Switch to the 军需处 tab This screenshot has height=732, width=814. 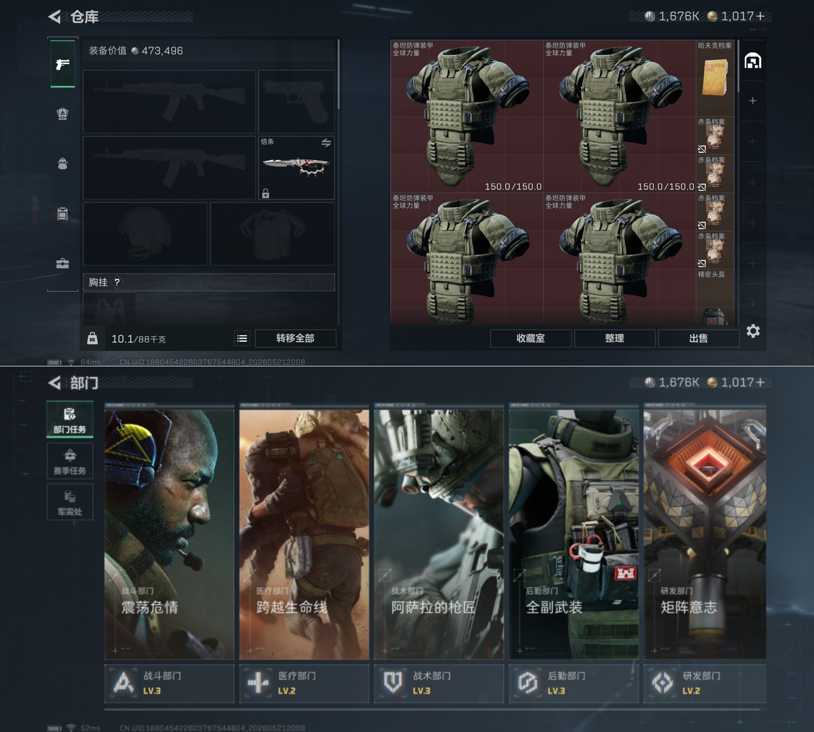[70, 502]
